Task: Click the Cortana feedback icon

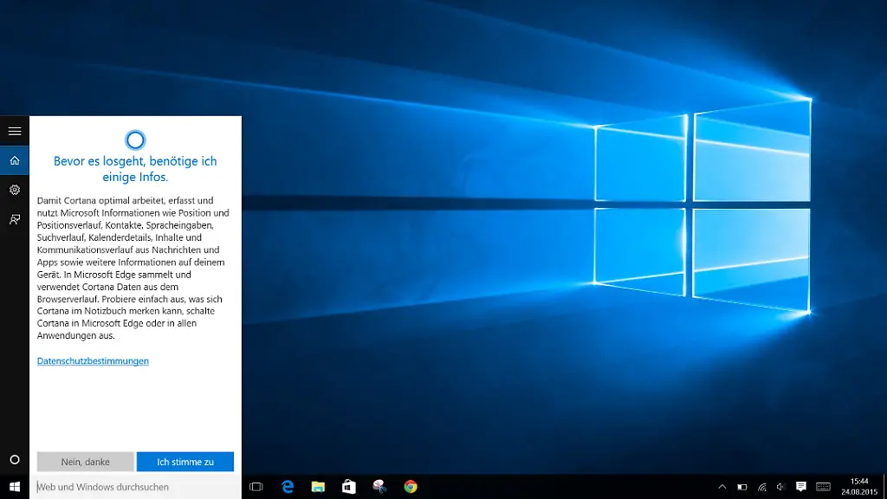Action: 14,219
